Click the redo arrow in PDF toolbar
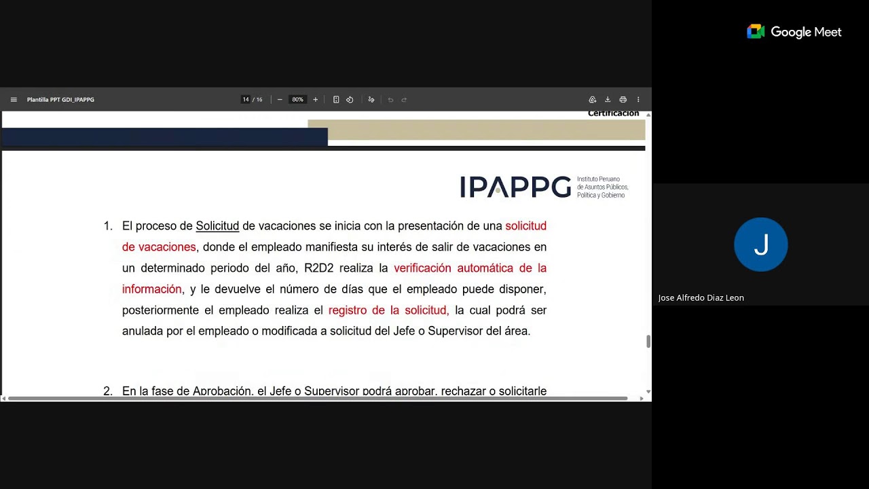The width and height of the screenshot is (869, 489). [x=404, y=100]
